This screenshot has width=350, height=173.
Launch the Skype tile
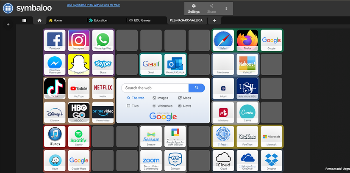103,64
